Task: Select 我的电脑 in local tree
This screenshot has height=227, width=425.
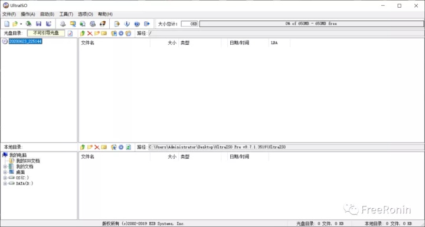Action: point(18,155)
